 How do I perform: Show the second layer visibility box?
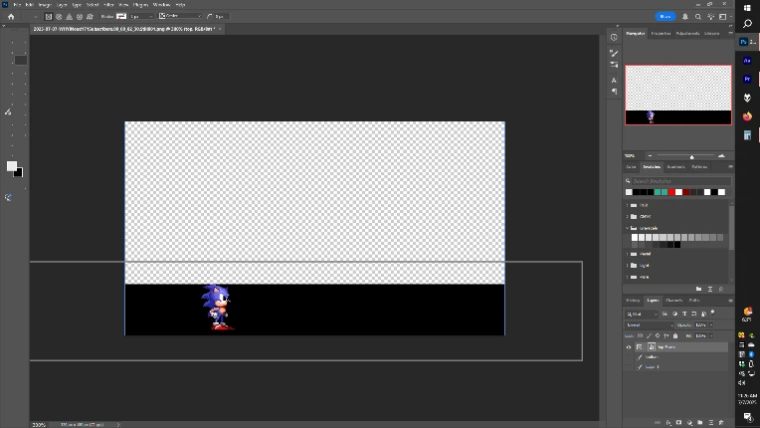pyautogui.click(x=629, y=357)
